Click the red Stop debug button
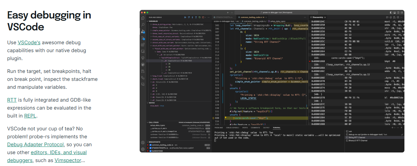The image size is (417, 166). pyautogui.click(x=203, y=17)
